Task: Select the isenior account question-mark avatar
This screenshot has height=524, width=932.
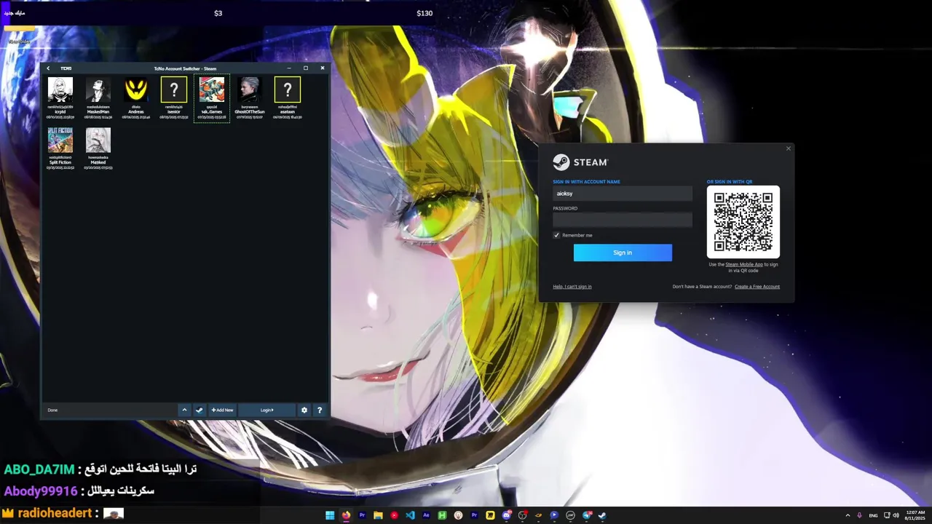Action: (x=174, y=90)
